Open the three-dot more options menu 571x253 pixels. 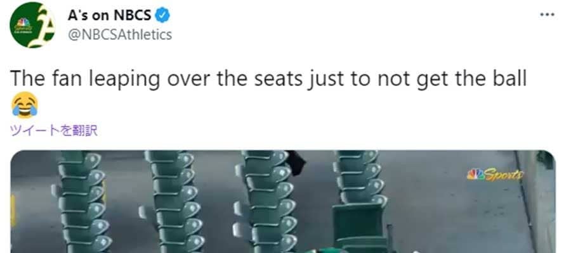(x=547, y=15)
